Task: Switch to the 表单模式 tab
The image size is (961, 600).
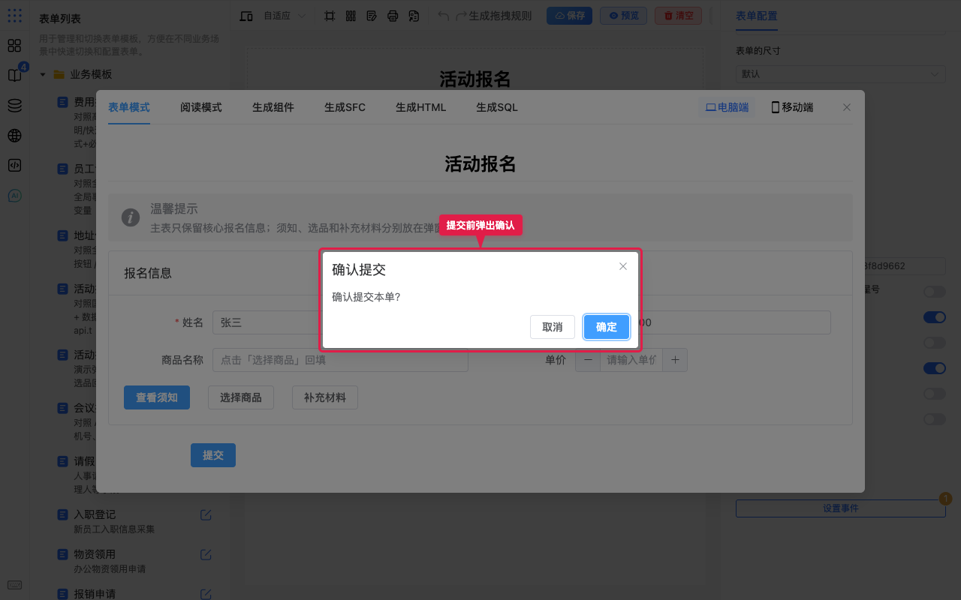Action: [129, 107]
